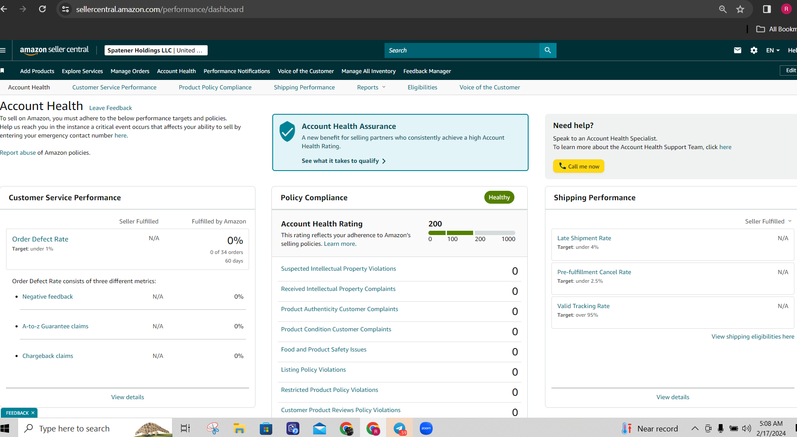Screen dimensions: 797x437
Task: Open Suspected Intellectual Property Violations
Action: tap(338, 269)
